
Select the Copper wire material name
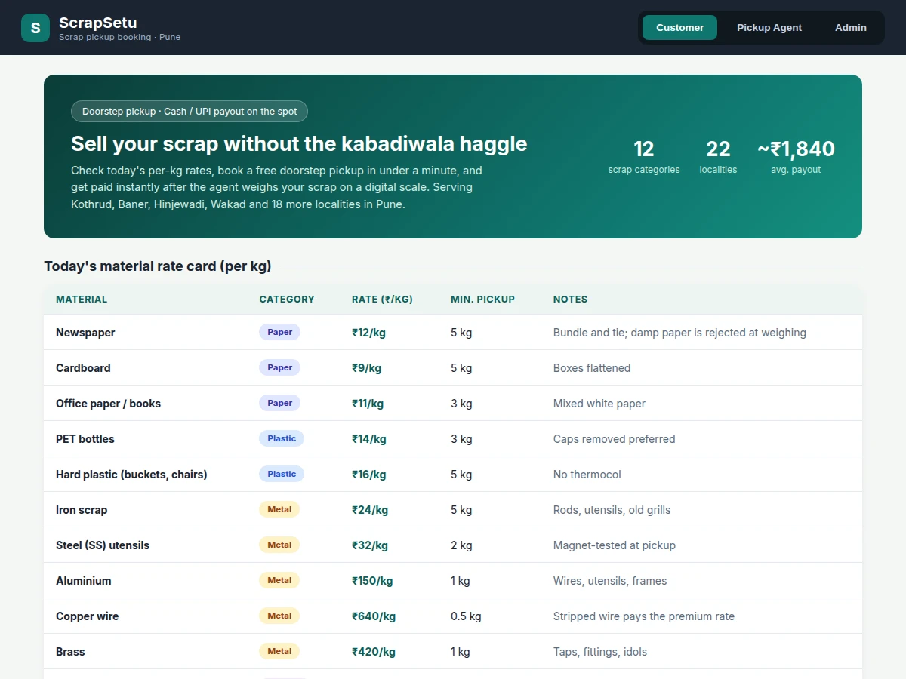point(87,616)
